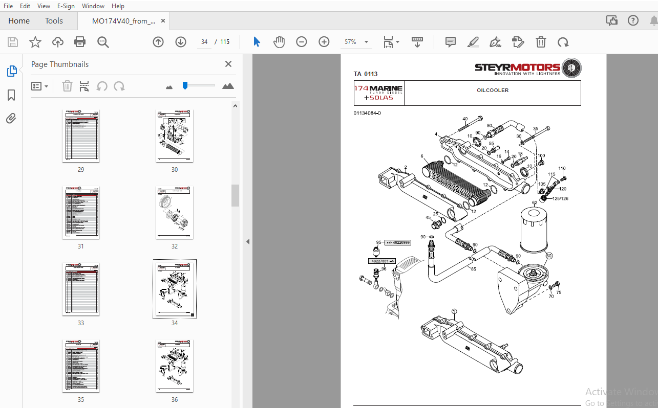Screen dimensions: 658x408
Task: Print the file with the printer icon
Action: [80, 42]
